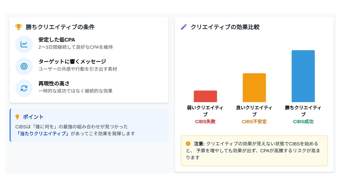Click the refresh arrows icon beside 再現性の高さ
Screen dimensions: 342x192
click(x=24, y=88)
